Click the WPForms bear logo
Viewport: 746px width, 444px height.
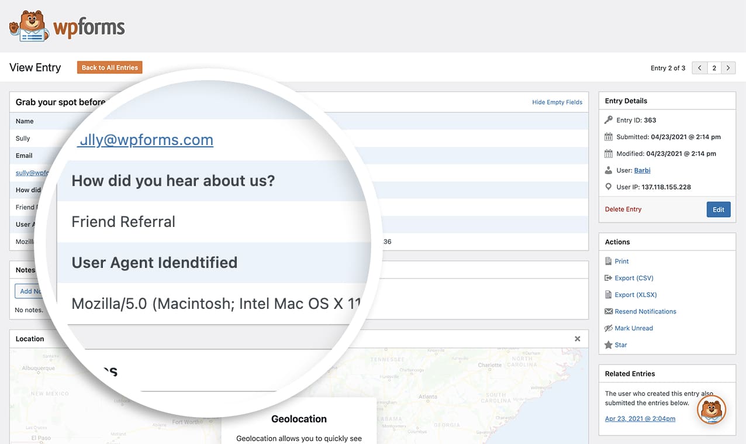pos(27,25)
